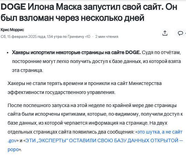This screenshot has width=186, height=158.
Task: Click the share article icon
Action: (165, 33)
